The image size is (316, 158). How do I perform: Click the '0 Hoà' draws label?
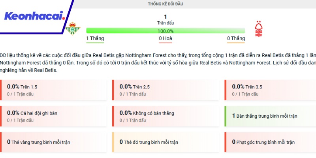[x=166, y=38]
